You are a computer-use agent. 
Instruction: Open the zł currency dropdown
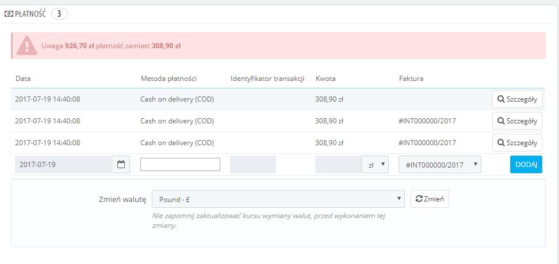click(x=374, y=165)
